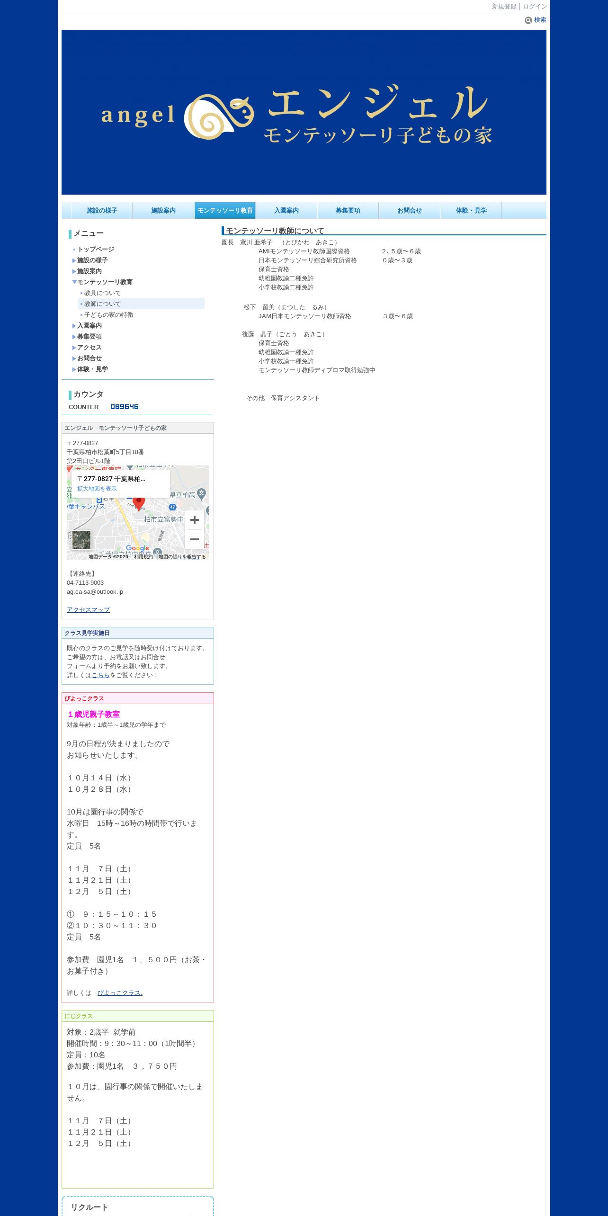Expand お問合せ arrow in side menu

(x=74, y=358)
